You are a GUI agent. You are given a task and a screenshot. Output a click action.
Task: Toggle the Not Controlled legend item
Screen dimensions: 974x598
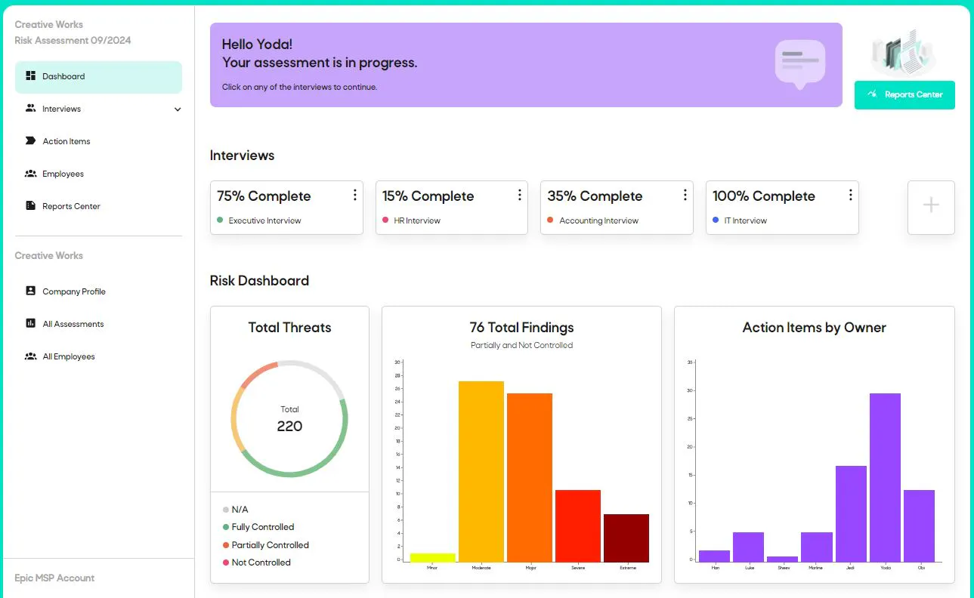[x=257, y=563]
